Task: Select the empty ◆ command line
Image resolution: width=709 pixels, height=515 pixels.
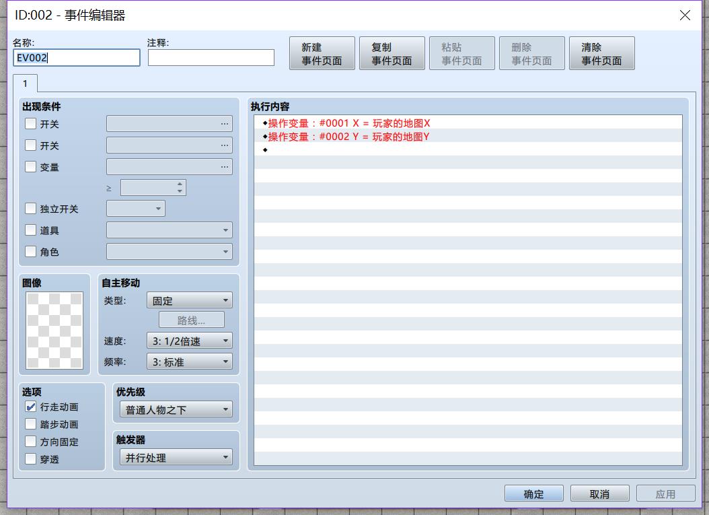Action: point(468,149)
